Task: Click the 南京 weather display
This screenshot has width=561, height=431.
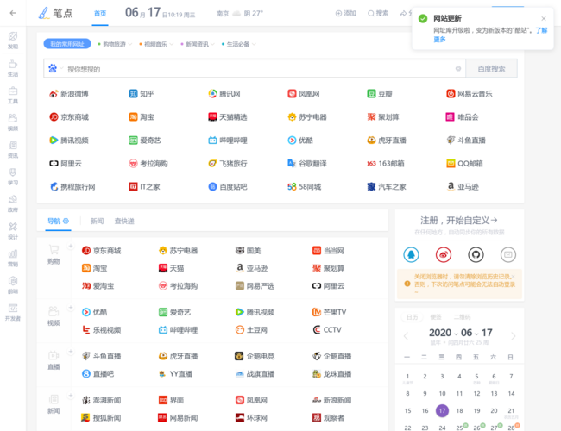Action: click(240, 13)
